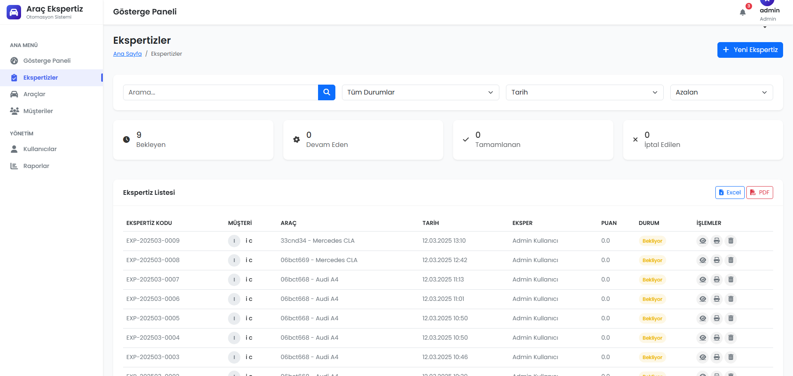Screen dimensions: 793x376
Task: Delete record EXP-202503-0006 with trash icon
Action: pyautogui.click(x=731, y=299)
